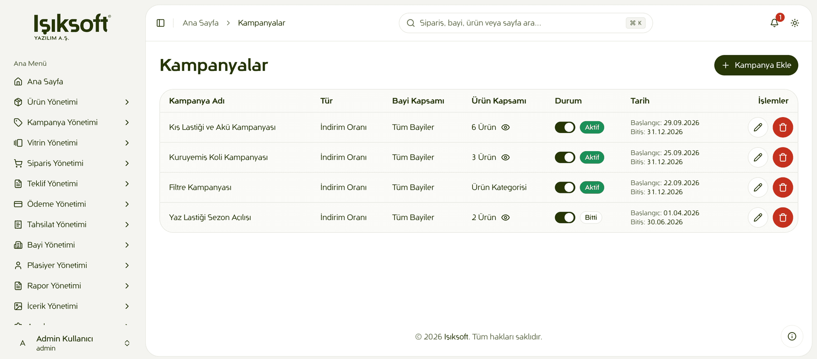This screenshot has height=359, width=817.
Task: Expand Teklif Yönetimi menu
Action: click(x=72, y=183)
